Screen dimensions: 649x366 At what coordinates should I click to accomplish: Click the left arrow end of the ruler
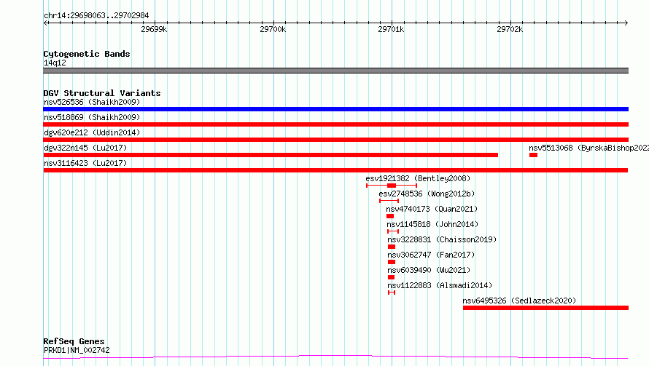click(x=45, y=23)
